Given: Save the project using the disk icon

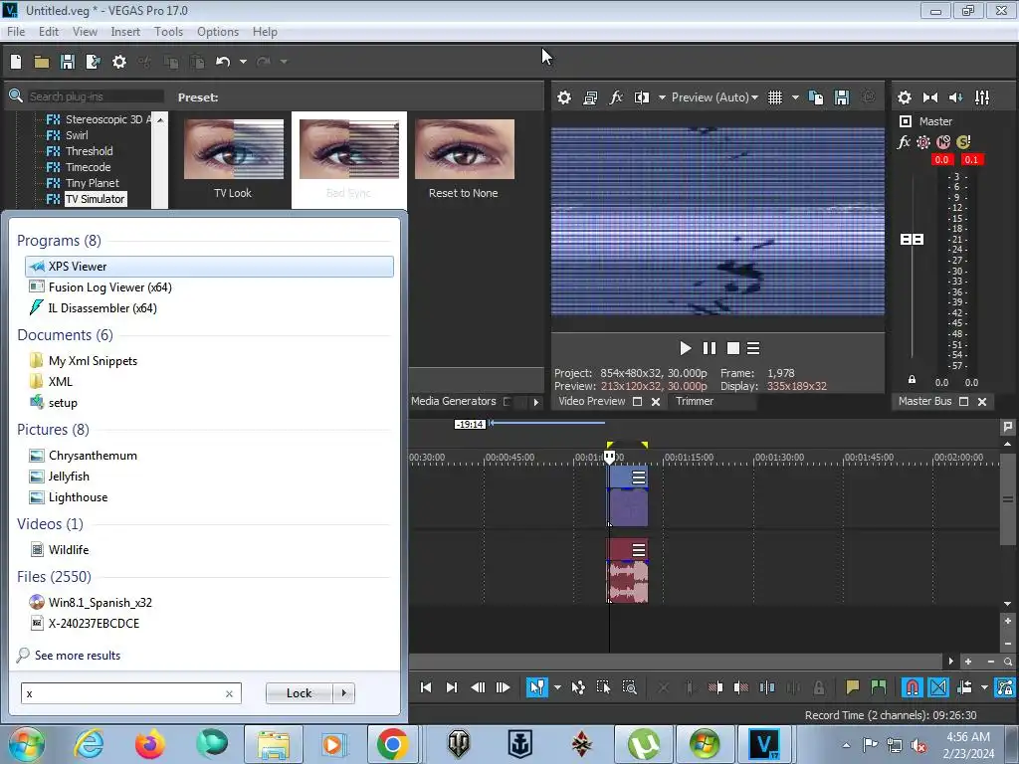Looking at the screenshot, I should 67,62.
